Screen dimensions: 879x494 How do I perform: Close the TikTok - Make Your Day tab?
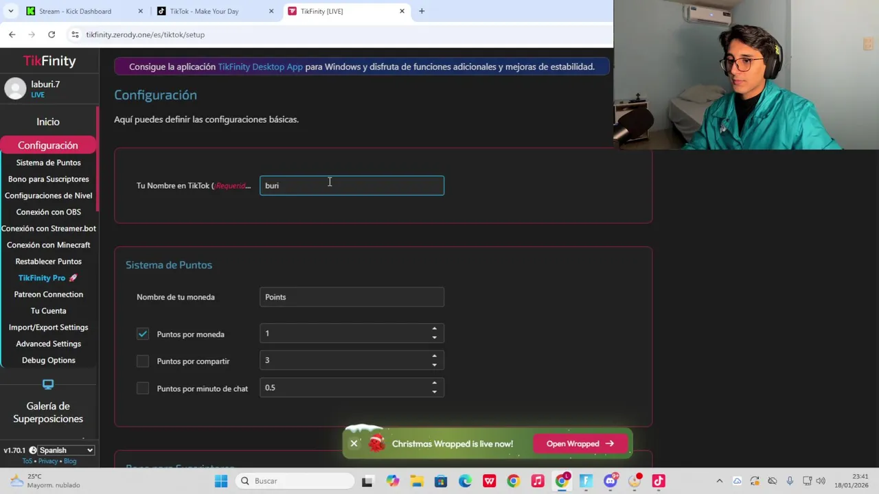click(271, 11)
